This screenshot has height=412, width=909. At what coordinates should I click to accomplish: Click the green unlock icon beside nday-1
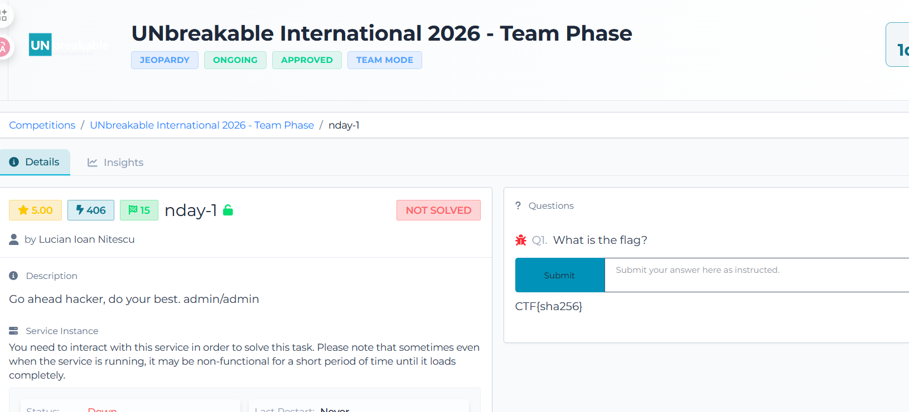pyautogui.click(x=228, y=210)
